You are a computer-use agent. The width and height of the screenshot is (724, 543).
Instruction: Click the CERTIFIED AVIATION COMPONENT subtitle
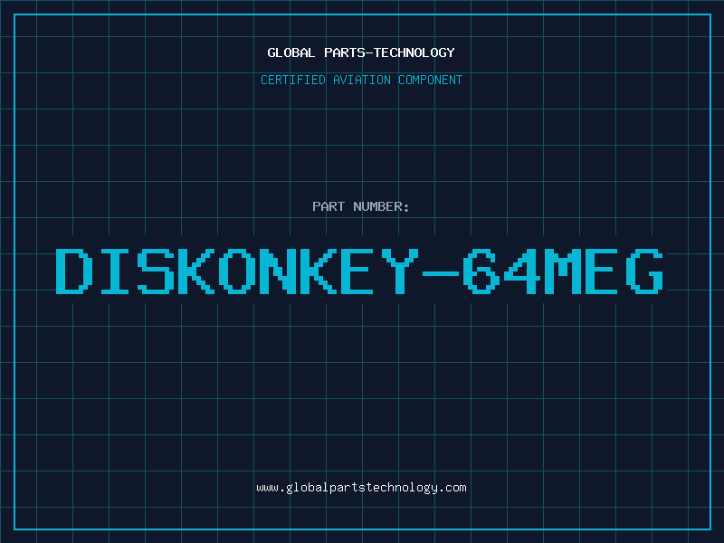(361, 80)
